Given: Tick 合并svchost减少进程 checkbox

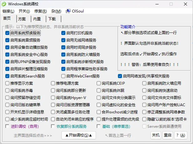Looking at the screenshot, I should 99,112.
